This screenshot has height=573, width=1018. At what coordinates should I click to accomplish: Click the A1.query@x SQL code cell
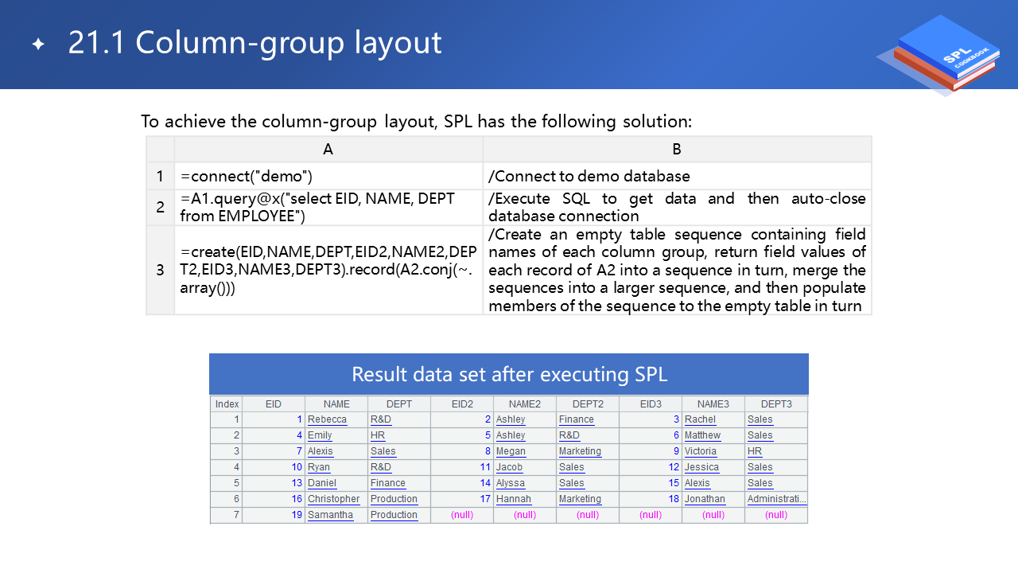(x=328, y=207)
